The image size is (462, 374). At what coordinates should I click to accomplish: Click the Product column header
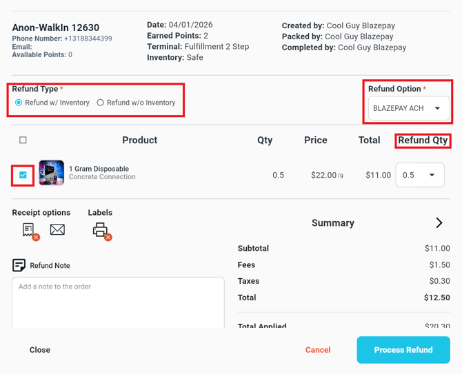coord(140,140)
